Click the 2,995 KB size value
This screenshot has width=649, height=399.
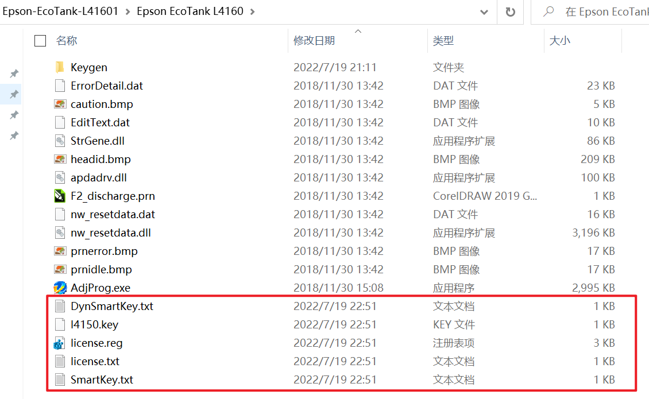pos(593,288)
